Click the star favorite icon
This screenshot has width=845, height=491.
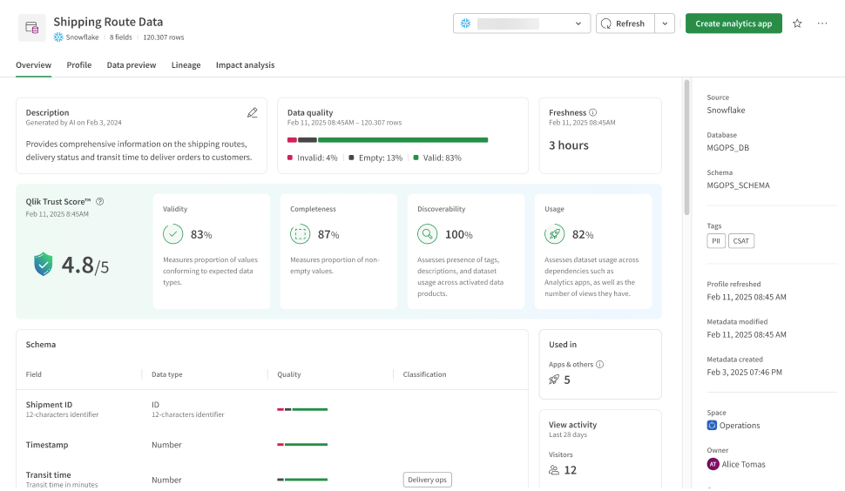pyautogui.click(x=797, y=24)
